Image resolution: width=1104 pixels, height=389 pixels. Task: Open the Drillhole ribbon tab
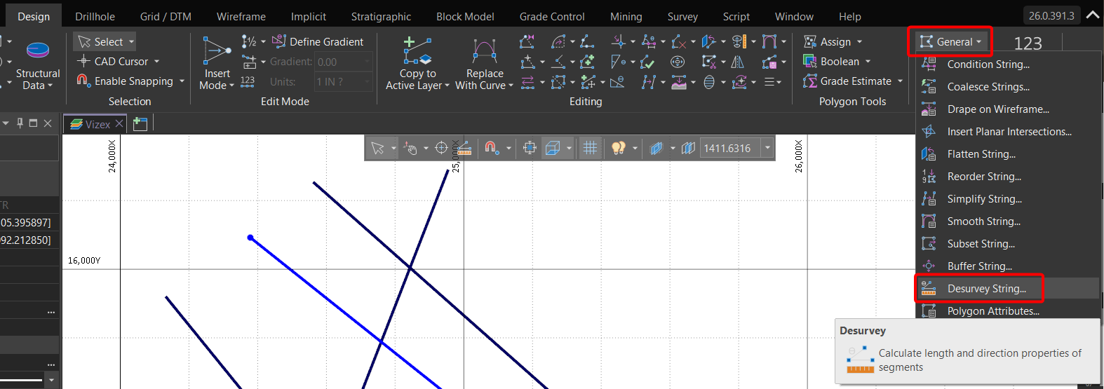click(95, 16)
